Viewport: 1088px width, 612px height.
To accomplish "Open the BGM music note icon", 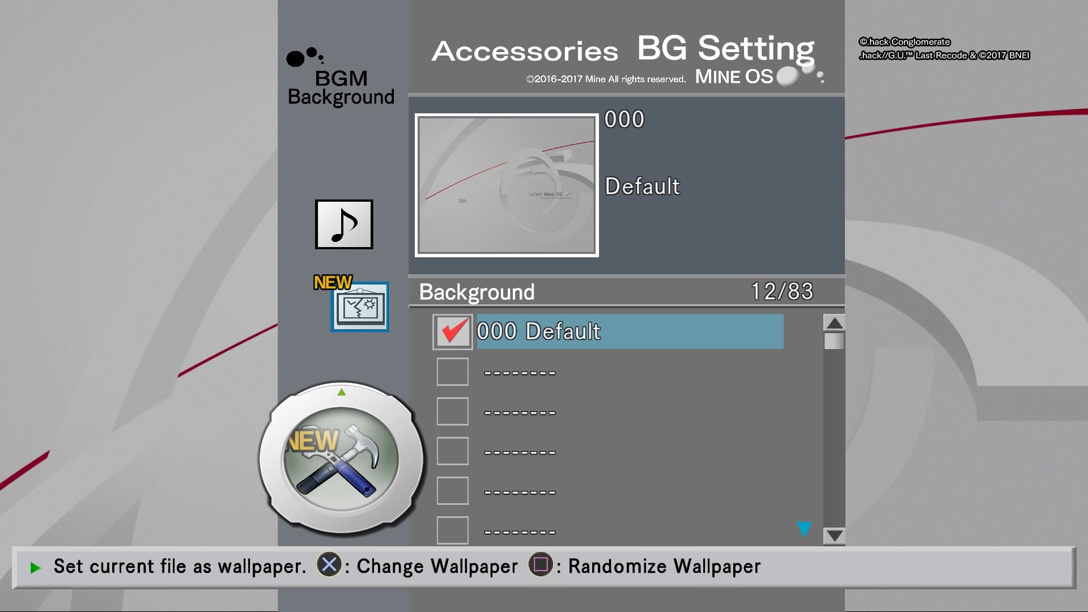I will pos(344,224).
